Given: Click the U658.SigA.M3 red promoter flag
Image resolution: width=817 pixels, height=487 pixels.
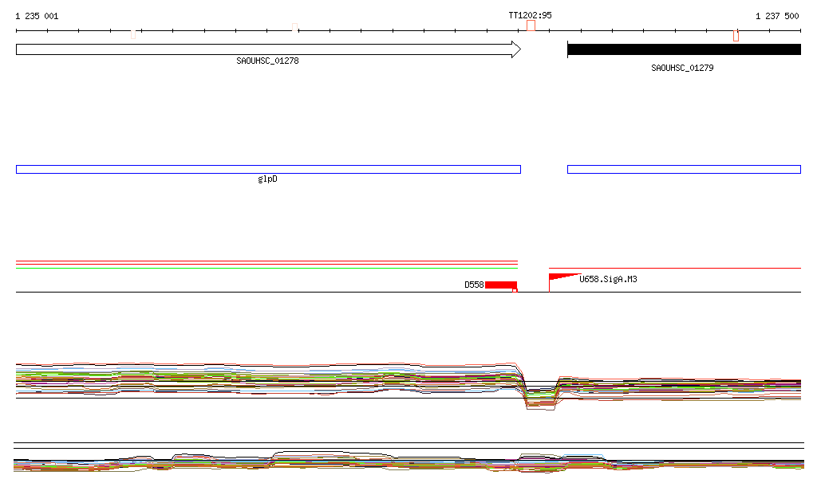Looking at the screenshot, I should (x=562, y=277).
